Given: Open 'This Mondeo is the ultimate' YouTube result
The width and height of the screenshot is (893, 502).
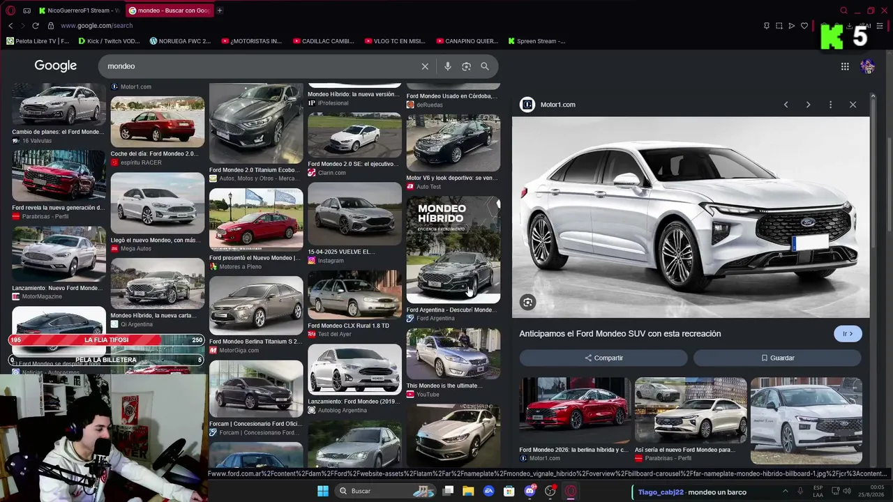Looking at the screenshot, I should tap(453, 354).
